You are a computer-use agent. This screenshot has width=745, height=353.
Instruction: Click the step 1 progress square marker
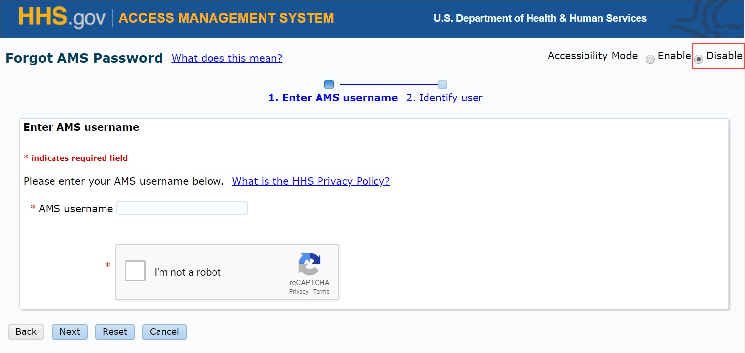(329, 84)
